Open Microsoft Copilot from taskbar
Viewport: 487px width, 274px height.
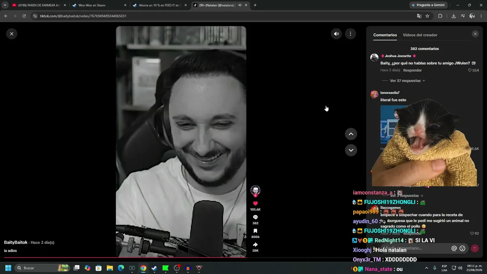point(88,268)
